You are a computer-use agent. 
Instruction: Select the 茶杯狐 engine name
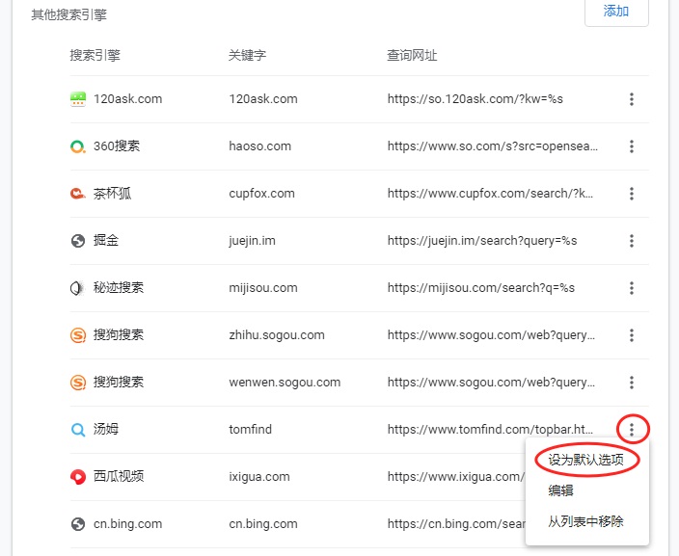click(x=112, y=194)
